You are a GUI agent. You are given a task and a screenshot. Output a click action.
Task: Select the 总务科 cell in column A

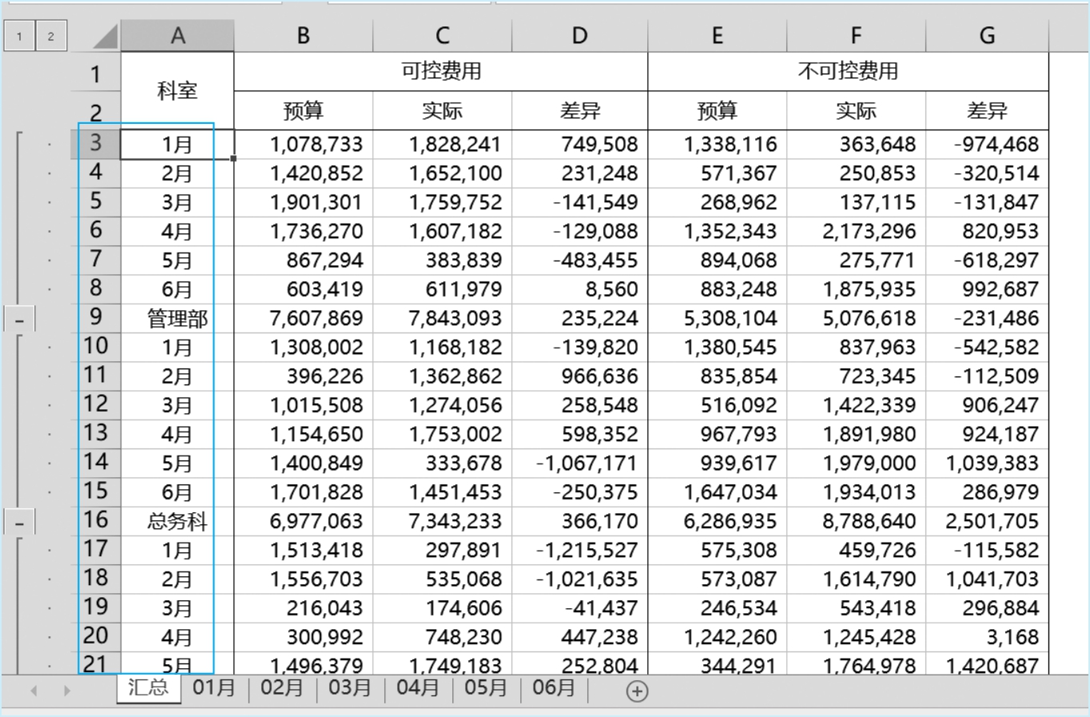tap(177, 522)
